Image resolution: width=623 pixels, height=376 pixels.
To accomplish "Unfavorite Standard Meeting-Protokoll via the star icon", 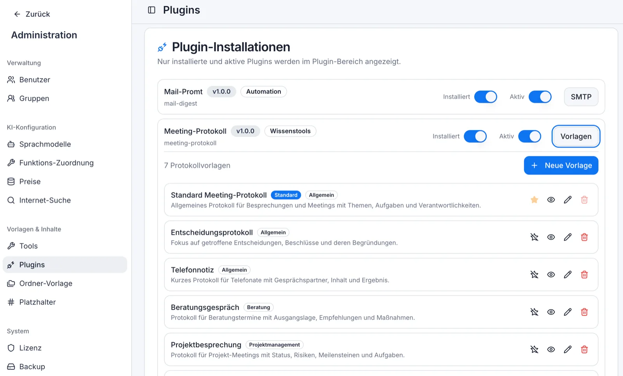I will point(534,199).
